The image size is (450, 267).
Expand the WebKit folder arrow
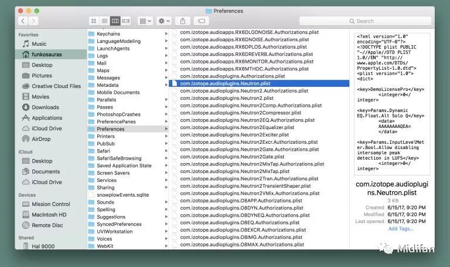[166, 246]
